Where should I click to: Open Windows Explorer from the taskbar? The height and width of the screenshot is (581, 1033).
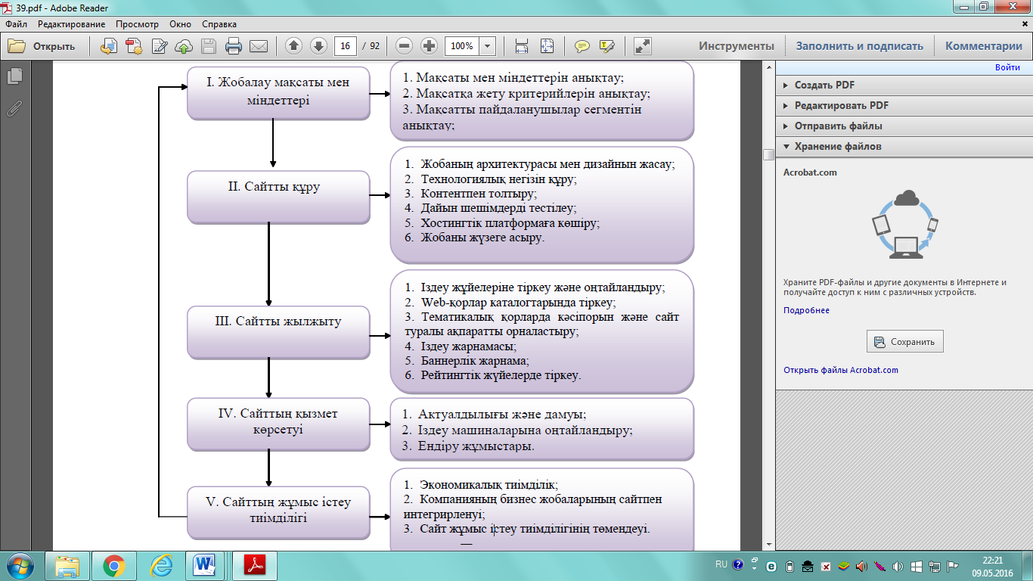(x=67, y=566)
